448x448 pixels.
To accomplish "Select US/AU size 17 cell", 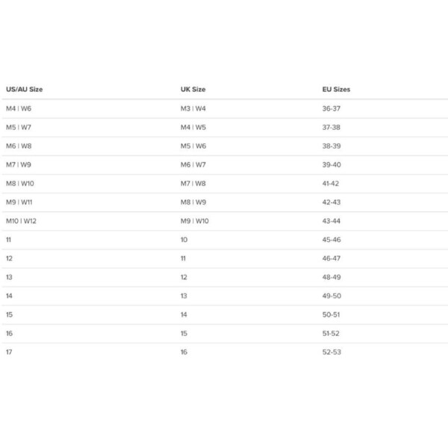I will [9, 352].
